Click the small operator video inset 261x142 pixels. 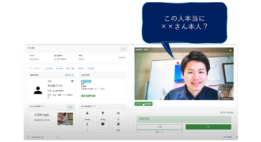click(226, 92)
